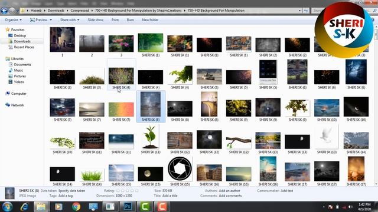
Task: Show hidden system tray icons
Action: click(324, 207)
